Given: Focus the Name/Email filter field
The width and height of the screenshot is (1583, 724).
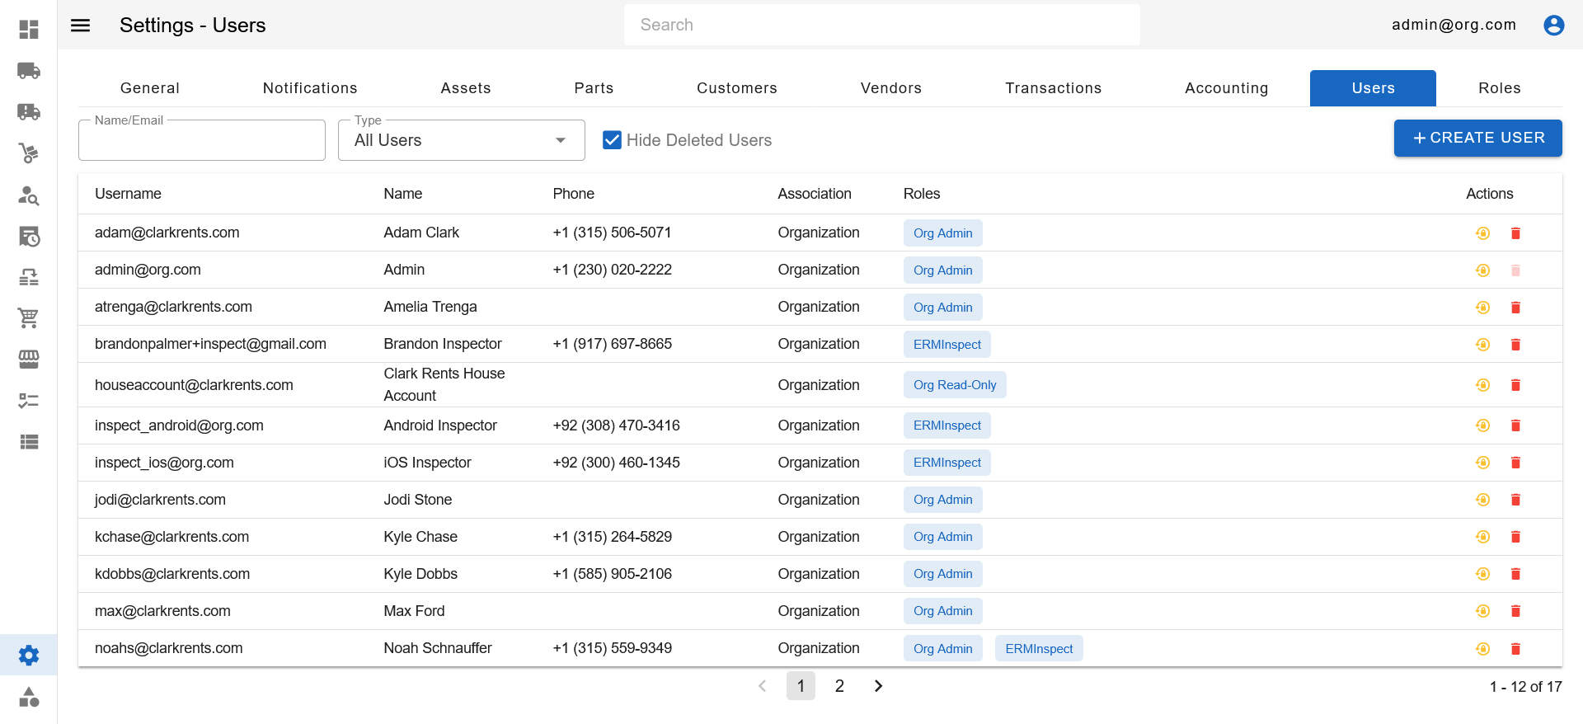Looking at the screenshot, I should (202, 141).
